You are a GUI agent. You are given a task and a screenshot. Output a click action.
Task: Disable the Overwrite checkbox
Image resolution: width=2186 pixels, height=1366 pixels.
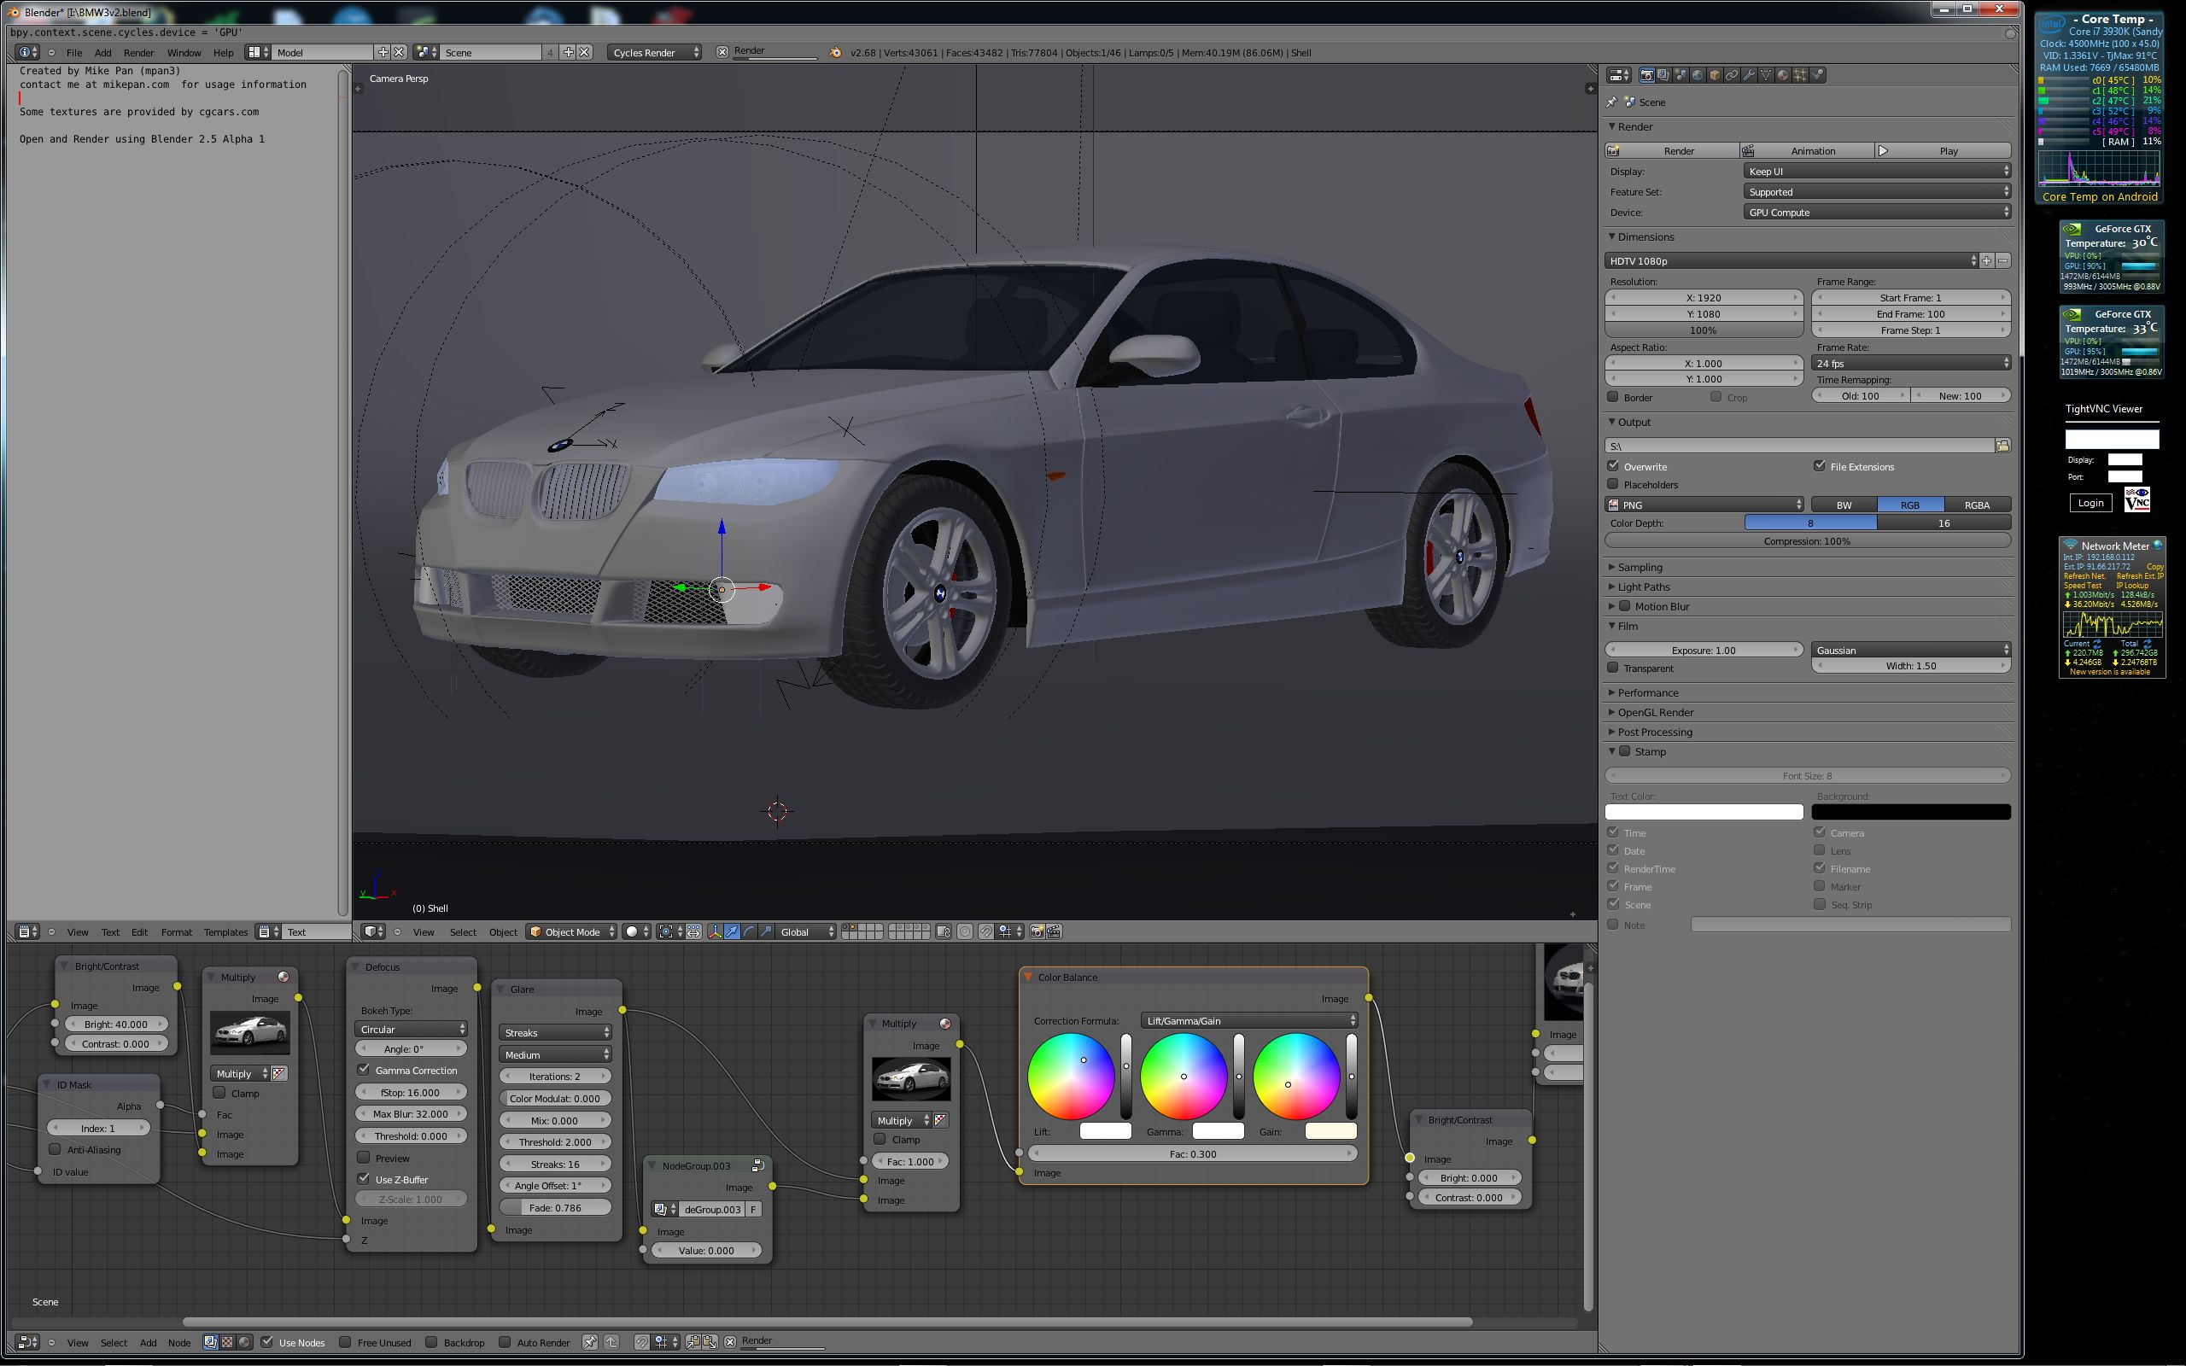click(x=1613, y=466)
